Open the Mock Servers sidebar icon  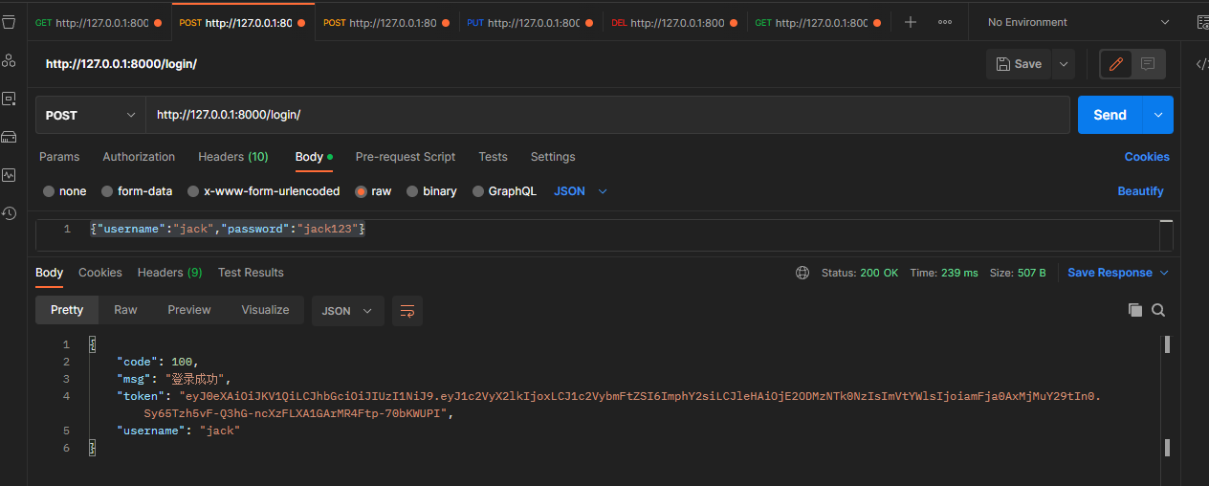pyautogui.click(x=9, y=137)
